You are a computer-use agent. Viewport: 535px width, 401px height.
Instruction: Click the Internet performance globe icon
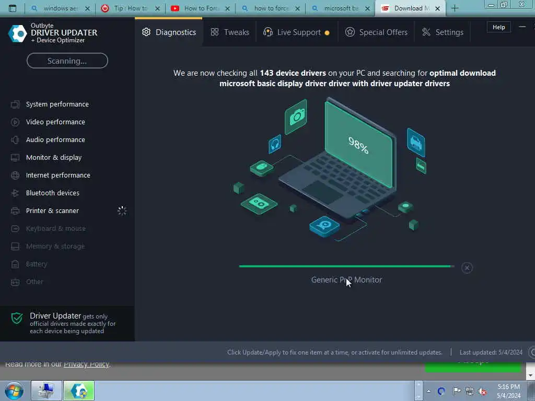click(x=15, y=175)
